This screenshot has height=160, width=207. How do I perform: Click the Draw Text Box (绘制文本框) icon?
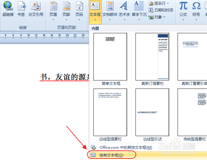pyautogui.click(x=93, y=155)
